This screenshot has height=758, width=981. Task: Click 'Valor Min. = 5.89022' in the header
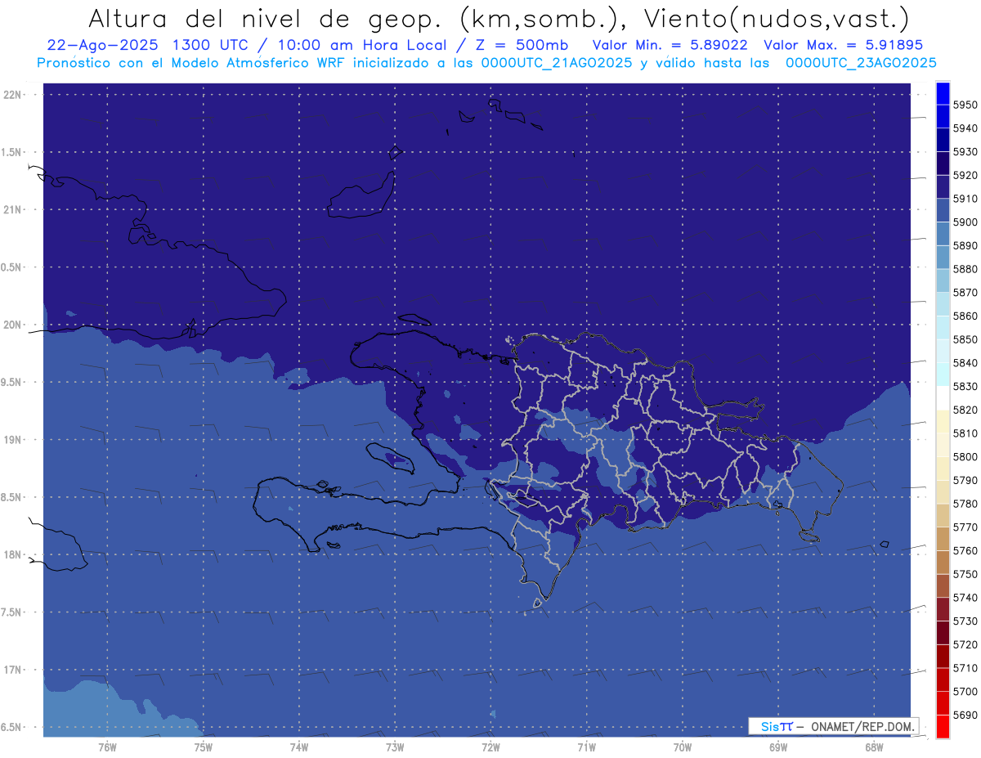coord(670,45)
